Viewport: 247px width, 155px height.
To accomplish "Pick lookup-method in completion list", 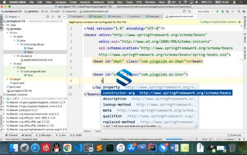I will pos(150,105).
